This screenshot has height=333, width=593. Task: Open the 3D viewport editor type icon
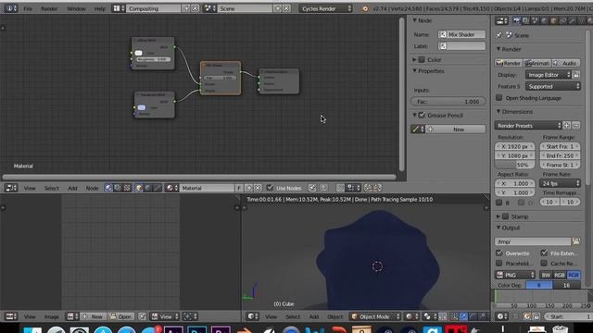(x=252, y=316)
